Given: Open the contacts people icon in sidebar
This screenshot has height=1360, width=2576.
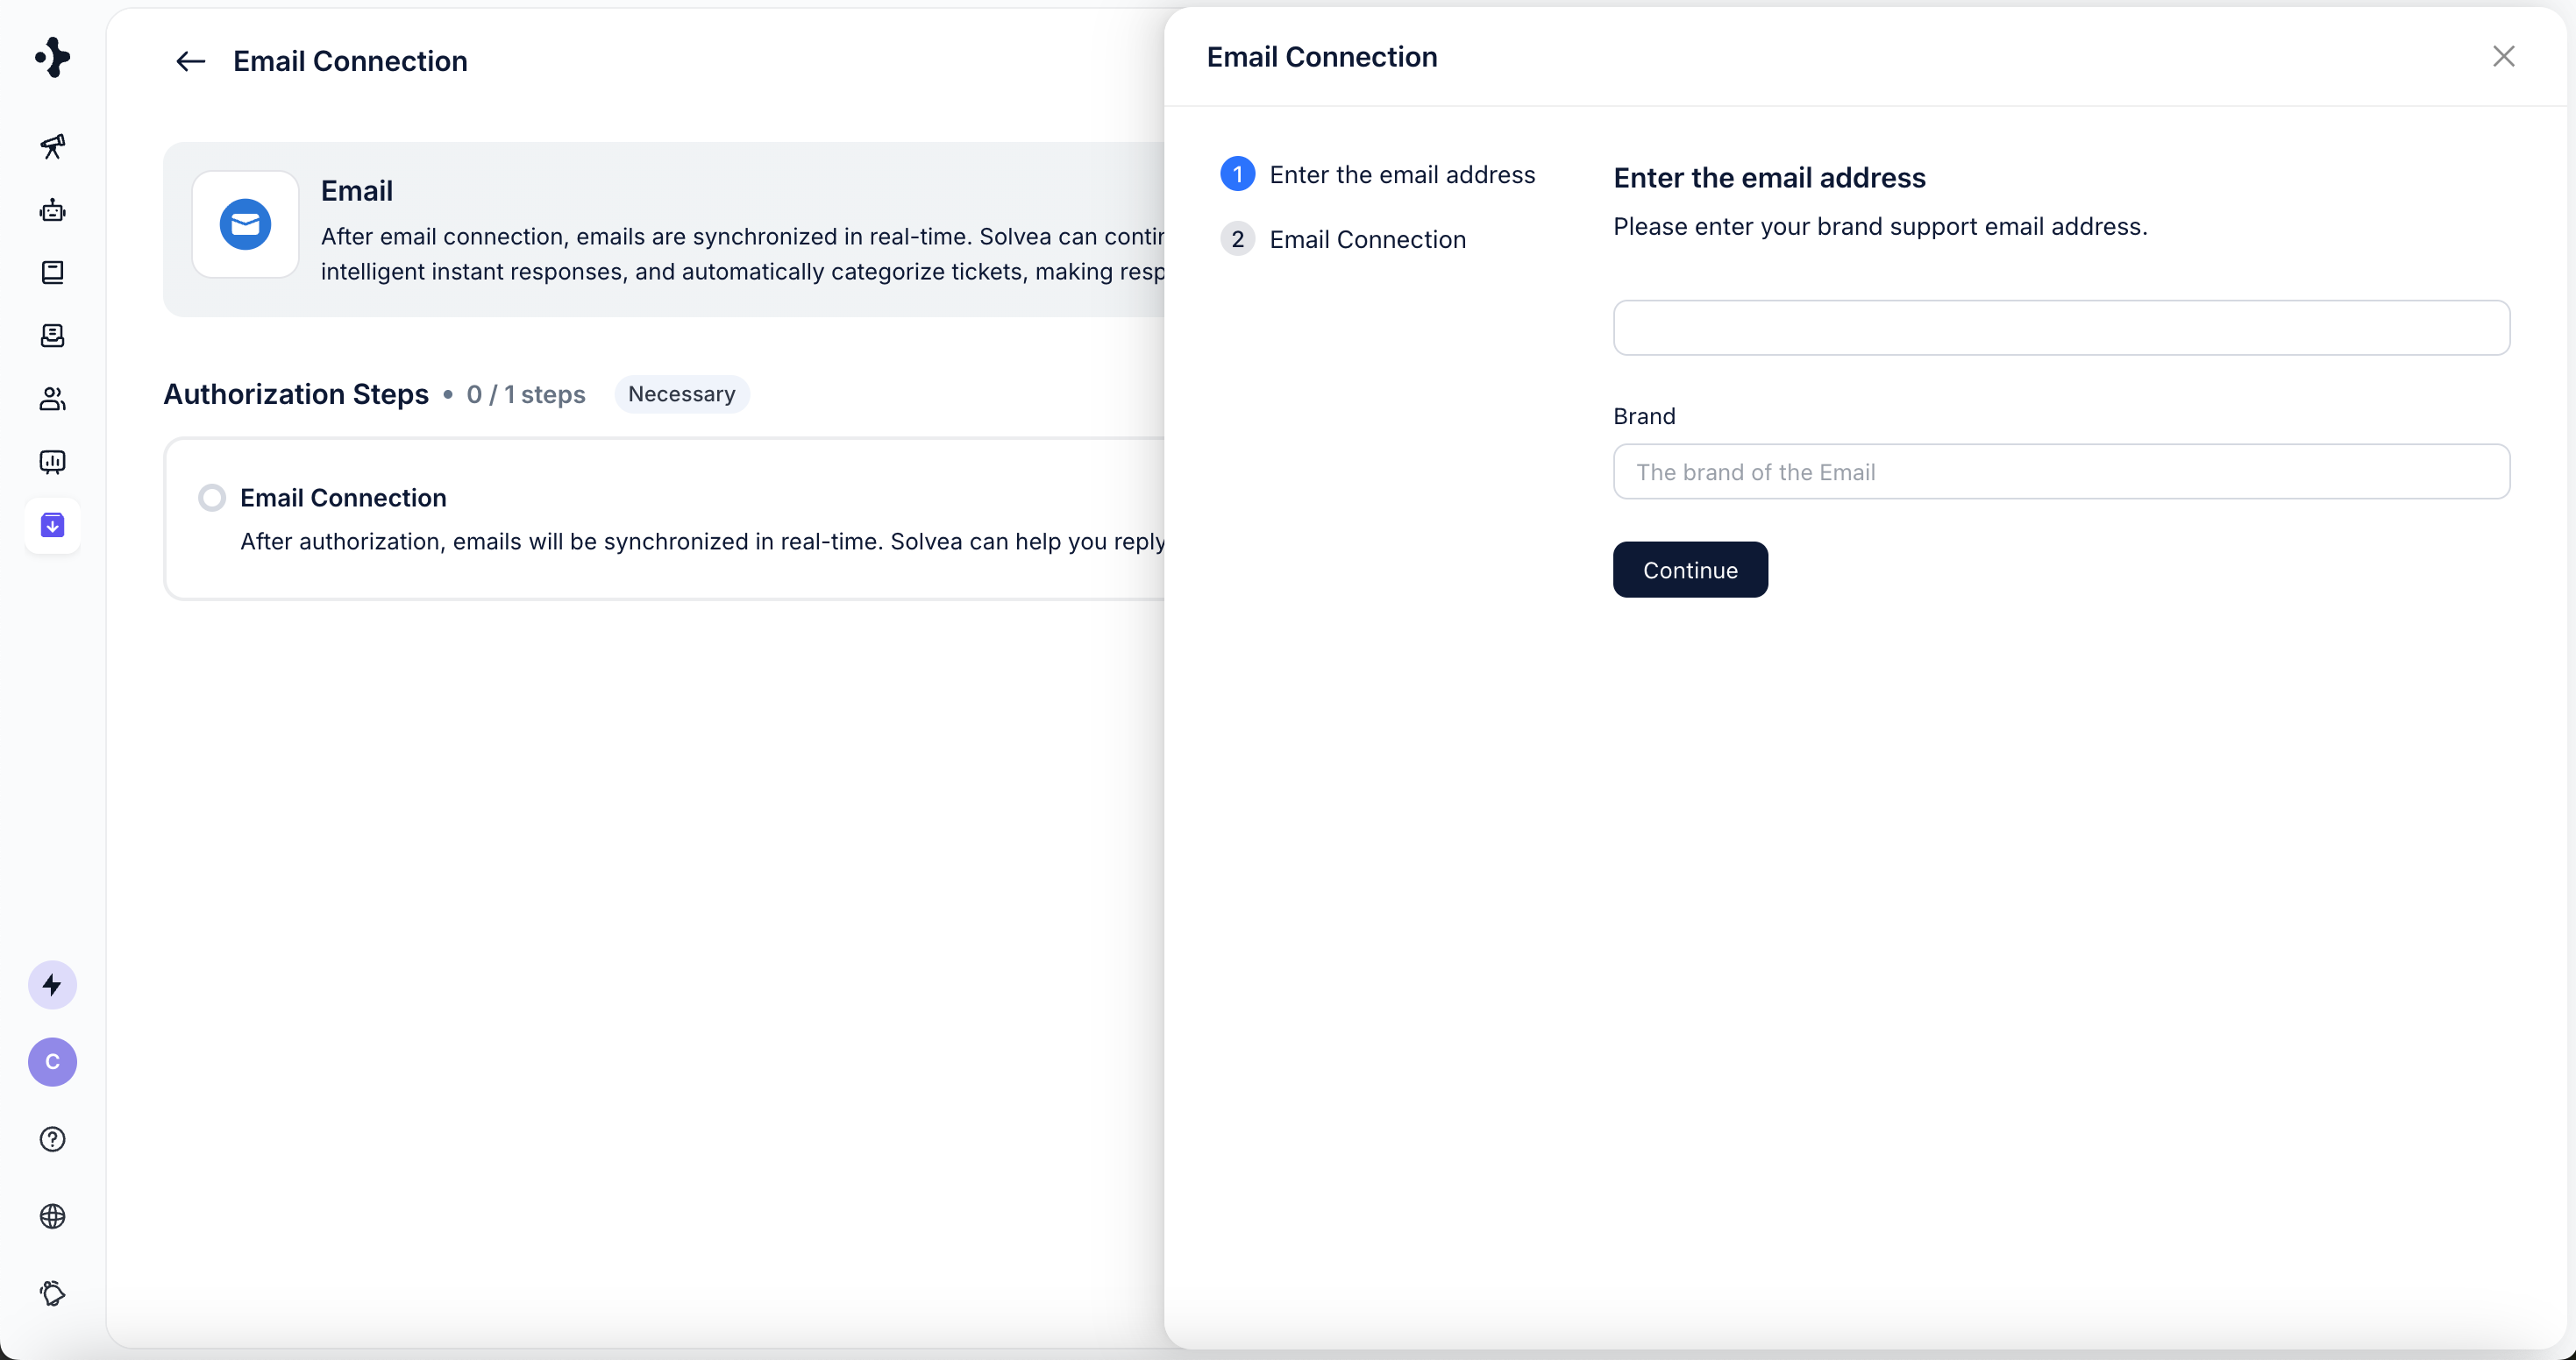Looking at the screenshot, I should [x=52, y=399].
